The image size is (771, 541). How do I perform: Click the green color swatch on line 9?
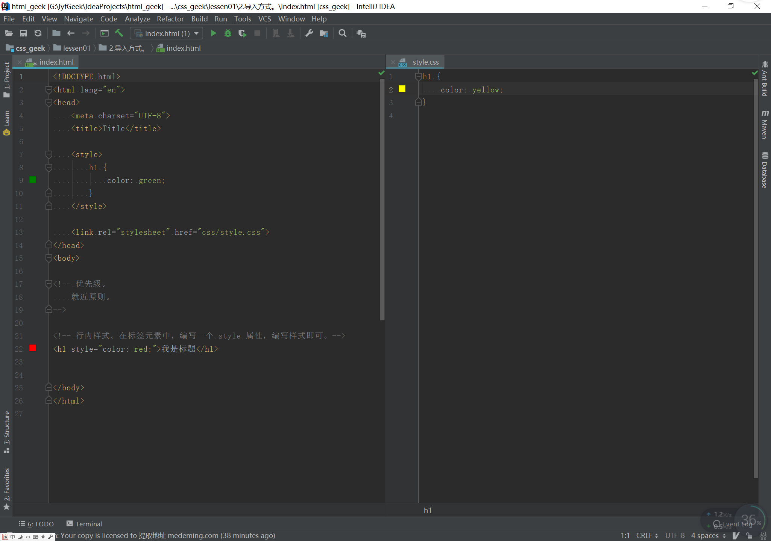coord(33,180)
